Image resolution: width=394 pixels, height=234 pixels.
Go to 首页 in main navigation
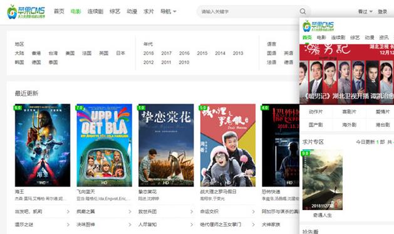tap(59, 11)
